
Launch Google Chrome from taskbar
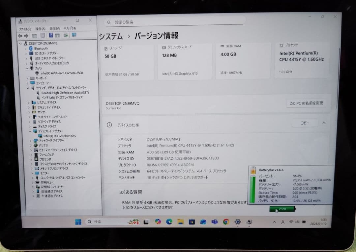226,222
